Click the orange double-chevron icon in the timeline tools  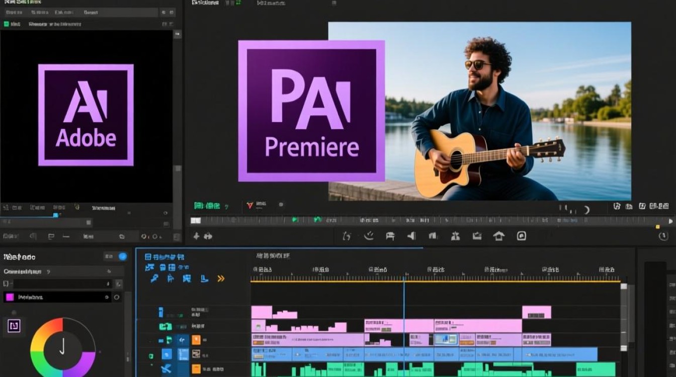[220, 278]
